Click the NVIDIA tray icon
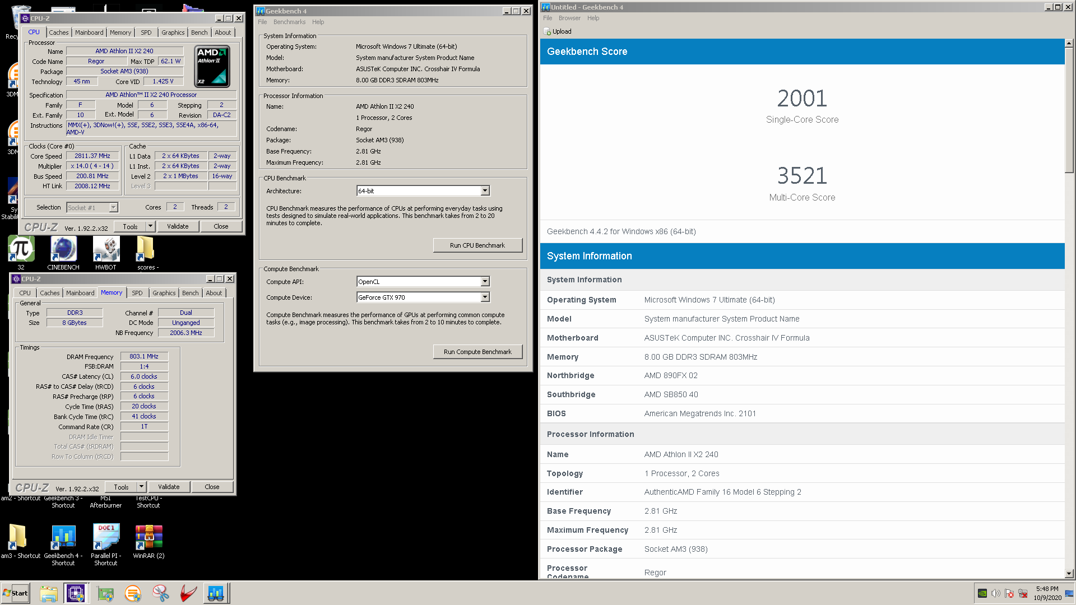Image resolution: width=1076 pixels, height=605 pixels. click(x=982, y=593)
